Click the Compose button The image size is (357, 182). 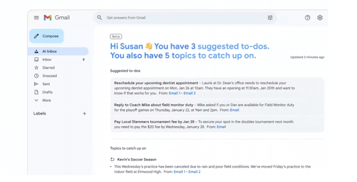47,36
